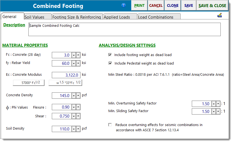Click the SAVE button
This screenshot has height=143, width=233.
(189, 5)
